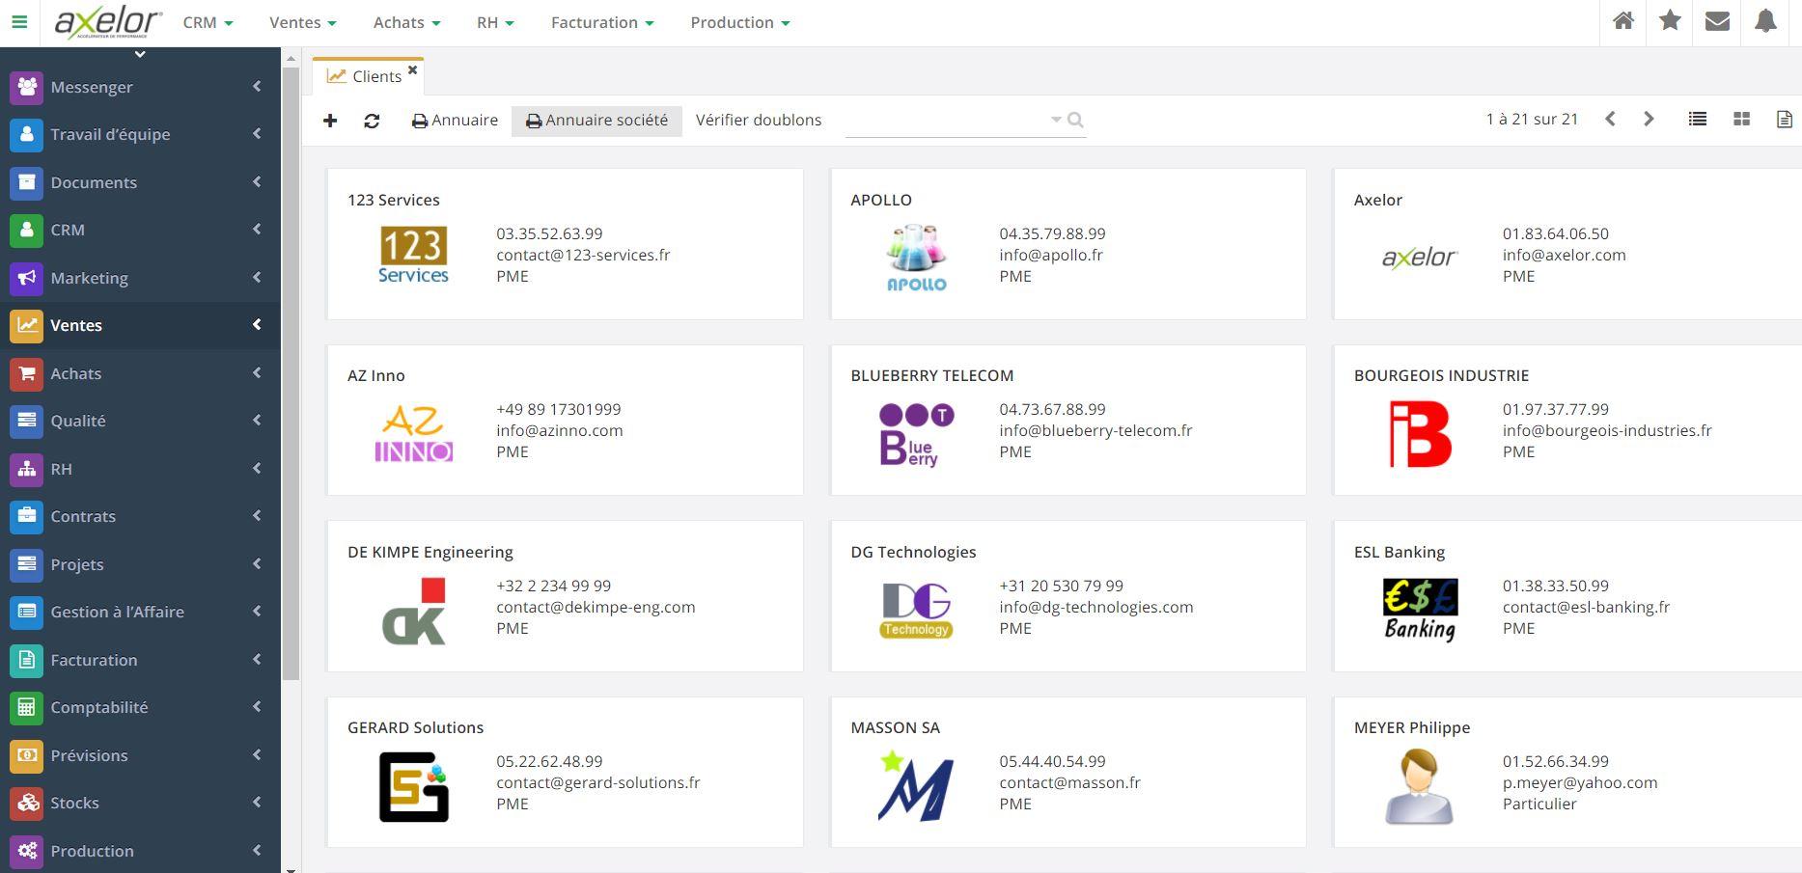
Task: Open the Home icon in top bar
Action: pyautogui.click(x=1623, y=21)
